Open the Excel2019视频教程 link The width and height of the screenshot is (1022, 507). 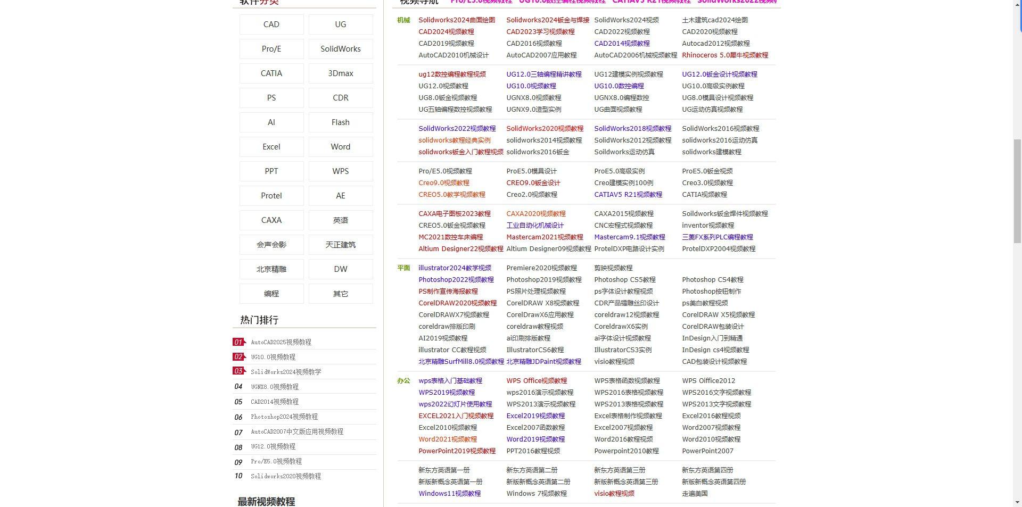click(x=536, y=415)
